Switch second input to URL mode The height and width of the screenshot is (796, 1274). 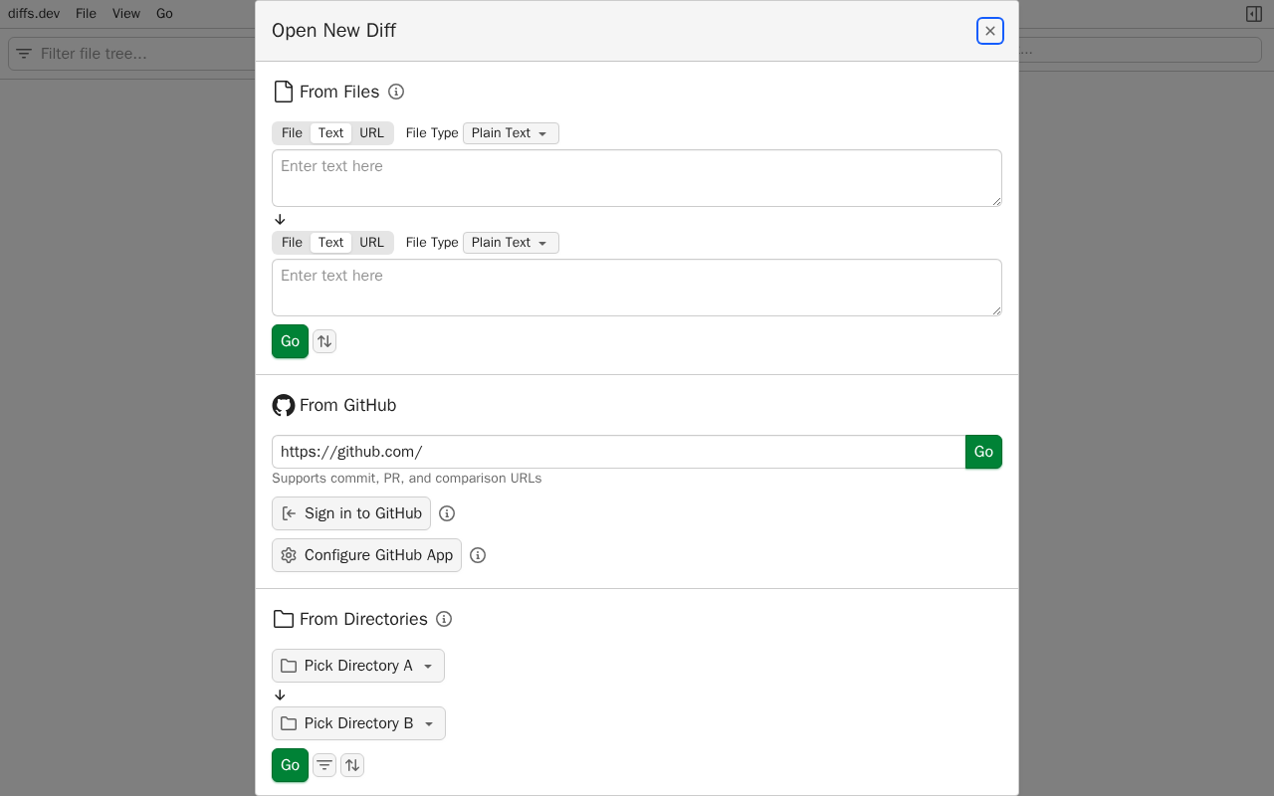(371, 243)
